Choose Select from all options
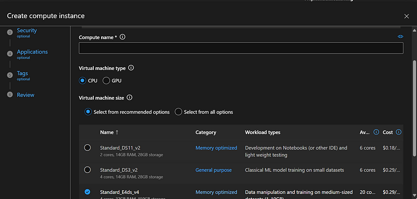Image resolution: width=417 pixels, height=199 pixels. tap(178, 112)
